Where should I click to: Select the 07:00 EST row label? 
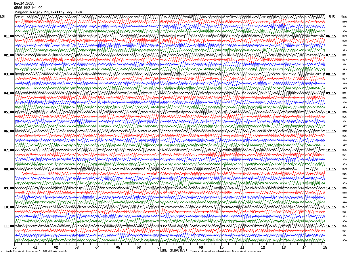coord(9,150)
